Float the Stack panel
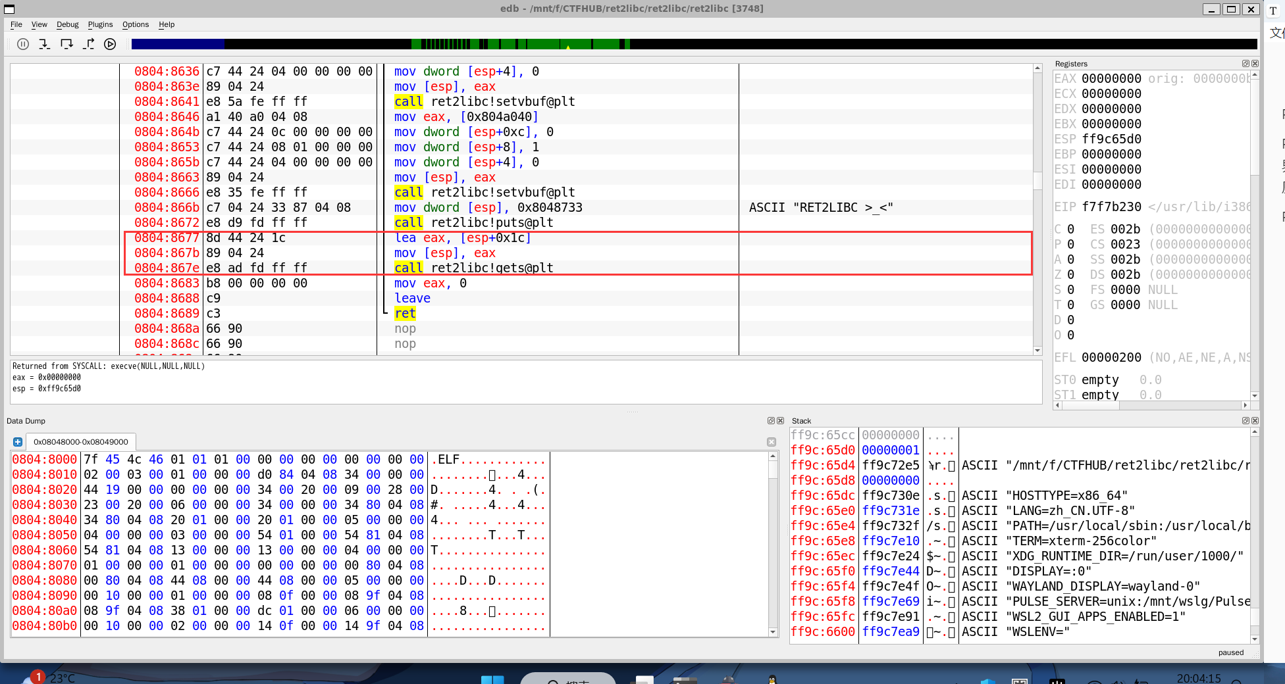This screenshot has height=684, width=1285. [x=1246, y=421]
